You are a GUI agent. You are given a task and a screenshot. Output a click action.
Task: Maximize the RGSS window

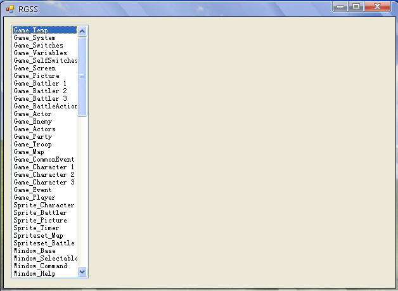[356, 6]
